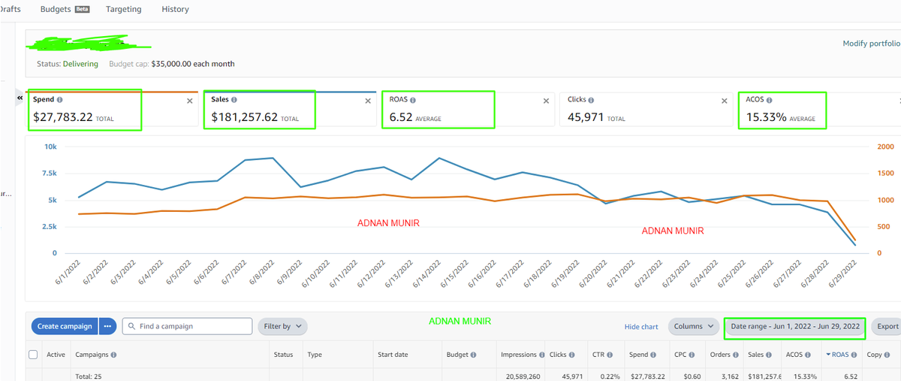Close the Clicks metric card

click(x=724, y=101)
